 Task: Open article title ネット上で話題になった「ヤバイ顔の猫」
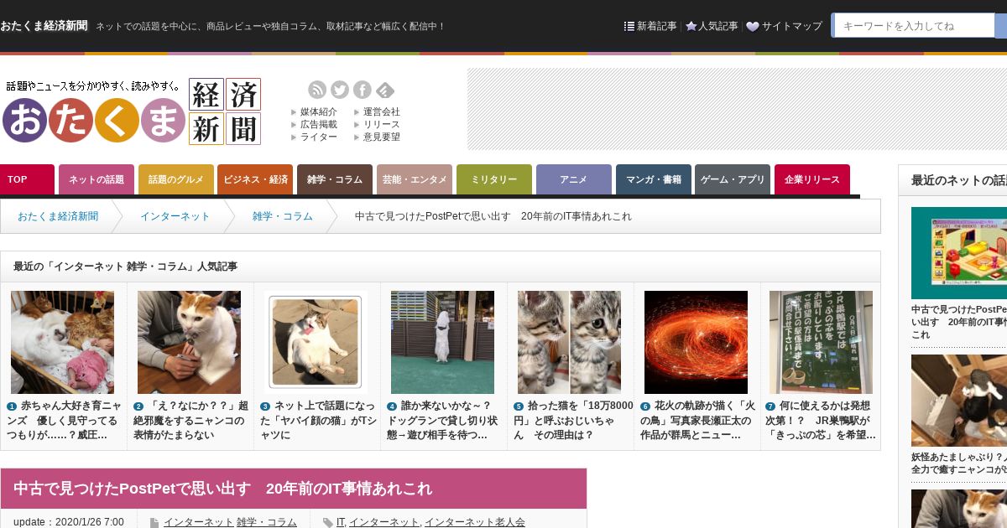click(318, 421)
